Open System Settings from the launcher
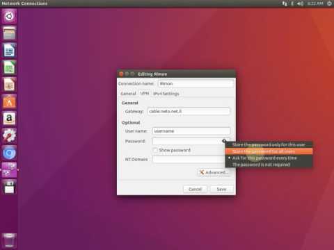 coord(9,135)
